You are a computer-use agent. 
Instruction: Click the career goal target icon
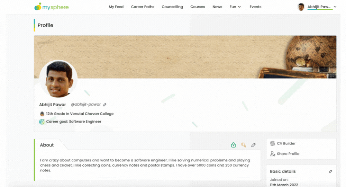42,122
